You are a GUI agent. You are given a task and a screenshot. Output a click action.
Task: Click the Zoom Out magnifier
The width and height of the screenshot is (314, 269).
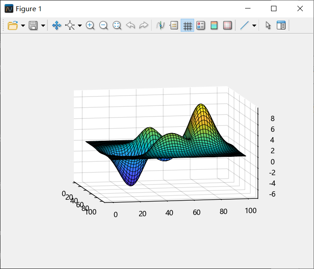[x=103, y=25]
